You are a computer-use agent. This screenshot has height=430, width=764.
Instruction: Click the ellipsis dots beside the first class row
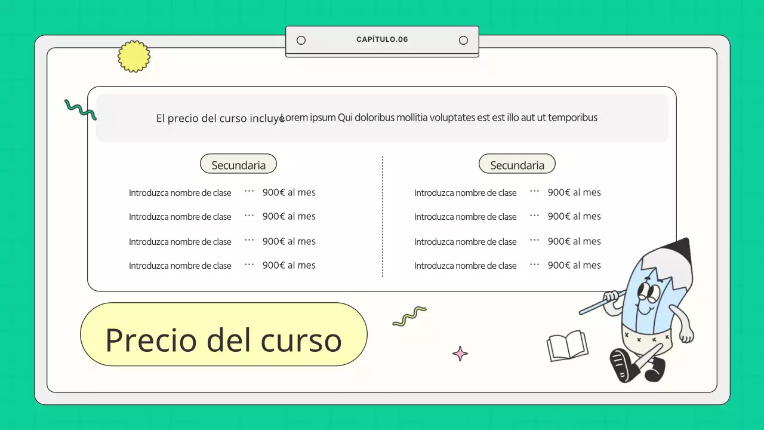pyautogui.click(x=249, y=192)
